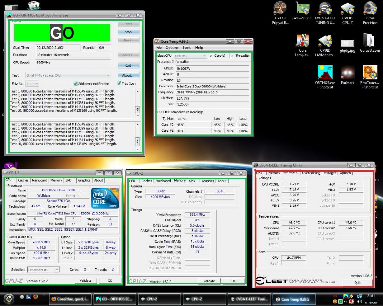Click show desktop icon in quick launch

(x=28, y=297)
